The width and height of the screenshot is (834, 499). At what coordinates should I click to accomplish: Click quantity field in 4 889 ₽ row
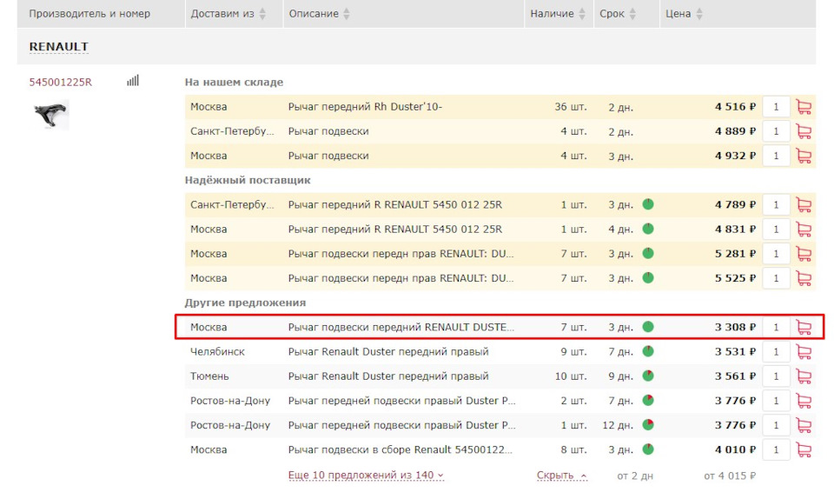click(x=776, y=131)
